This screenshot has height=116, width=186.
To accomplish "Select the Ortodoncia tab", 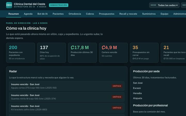I will [75, 14].
